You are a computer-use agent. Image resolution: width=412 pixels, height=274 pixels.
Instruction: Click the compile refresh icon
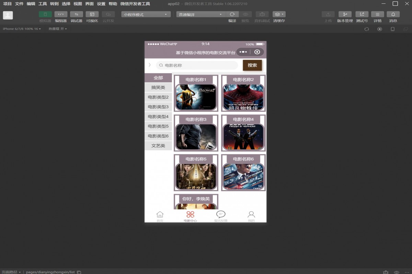pyautogui.click(x=232, y=14)
